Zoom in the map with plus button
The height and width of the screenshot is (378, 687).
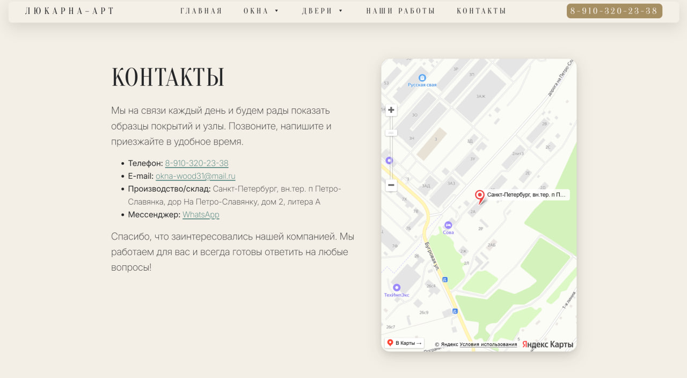pyautogui.click(x=391, y=110)
